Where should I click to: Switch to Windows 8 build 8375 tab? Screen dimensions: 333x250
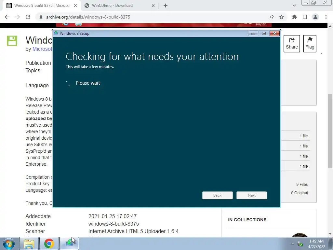pos(42,6)
